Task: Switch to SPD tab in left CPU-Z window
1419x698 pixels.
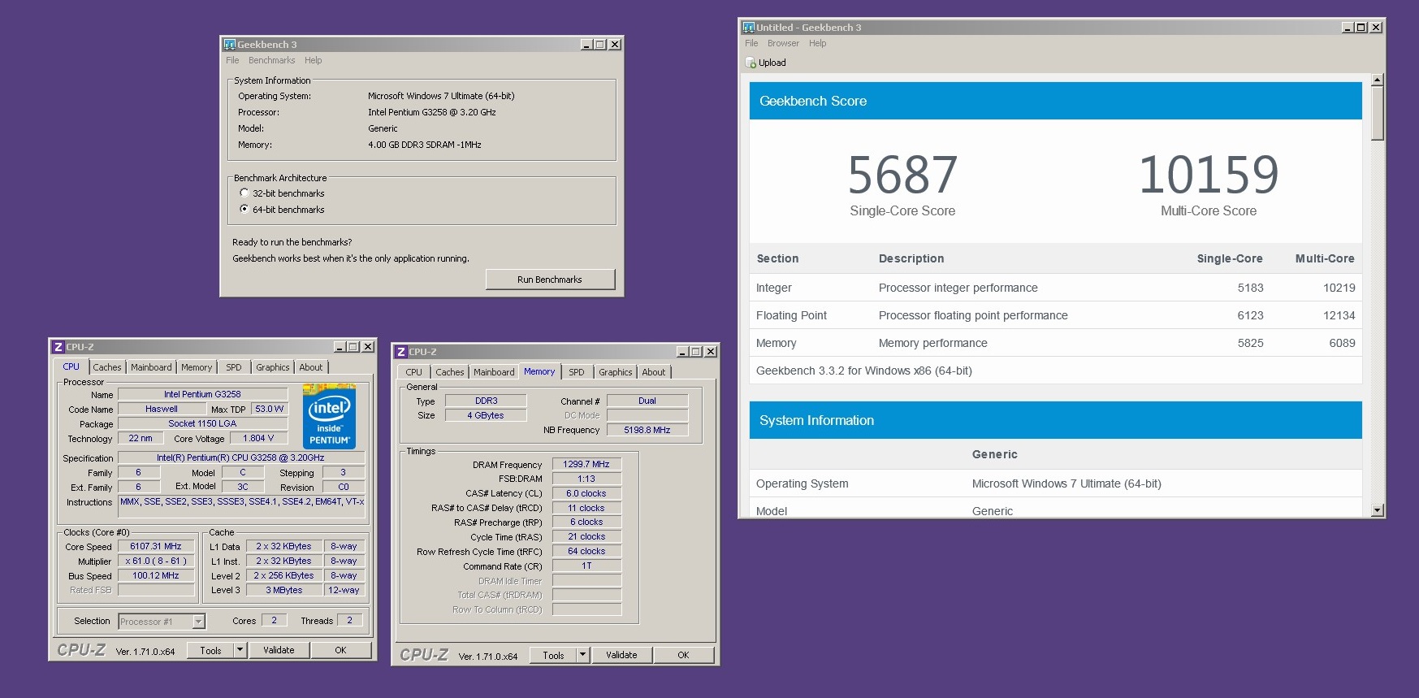Action: click(234, 367)
